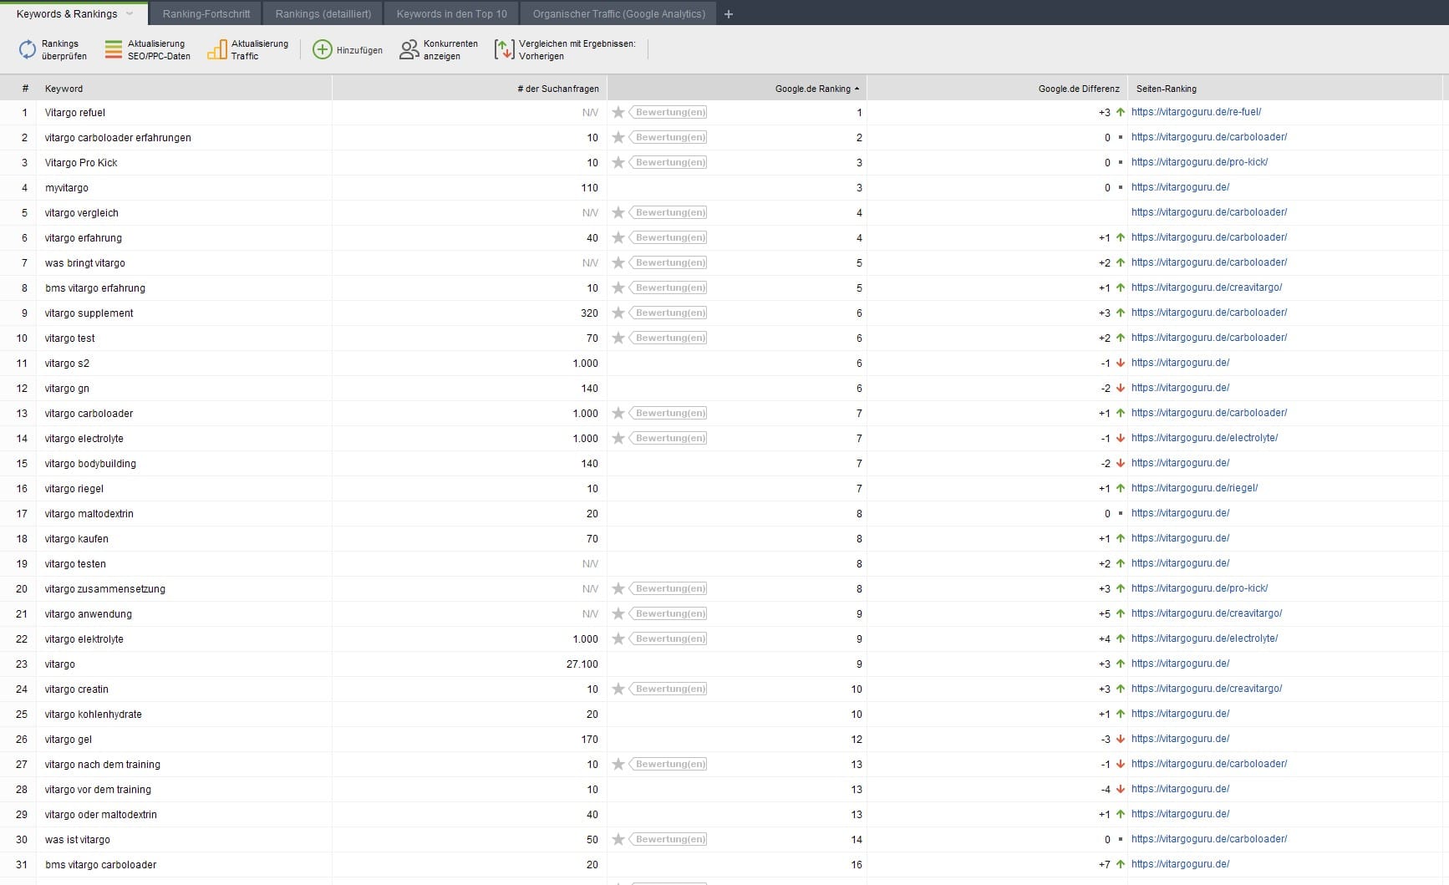Open the Organischer Traffic (Google Analytics) tab
The height and width of the screenshot is (885, 1449).
619,14
